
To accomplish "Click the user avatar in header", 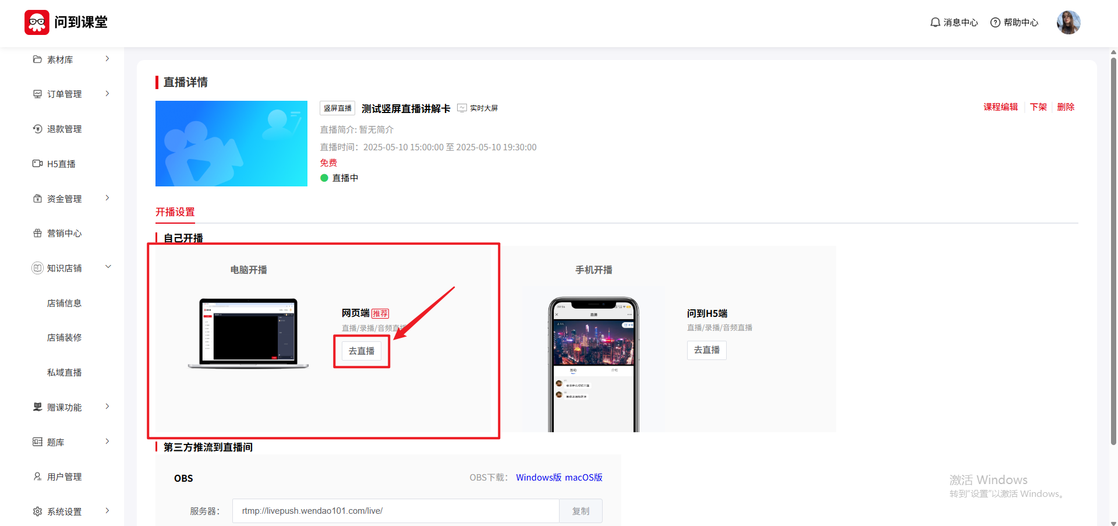I will point(1069,22).
